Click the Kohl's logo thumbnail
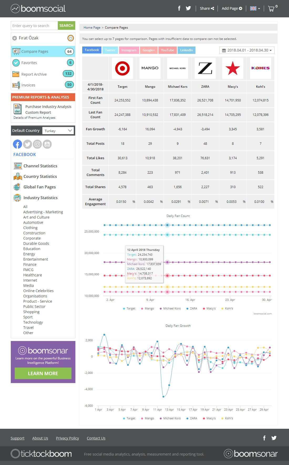Viewport: 289px width, 465px height. (x=260, y=68)
